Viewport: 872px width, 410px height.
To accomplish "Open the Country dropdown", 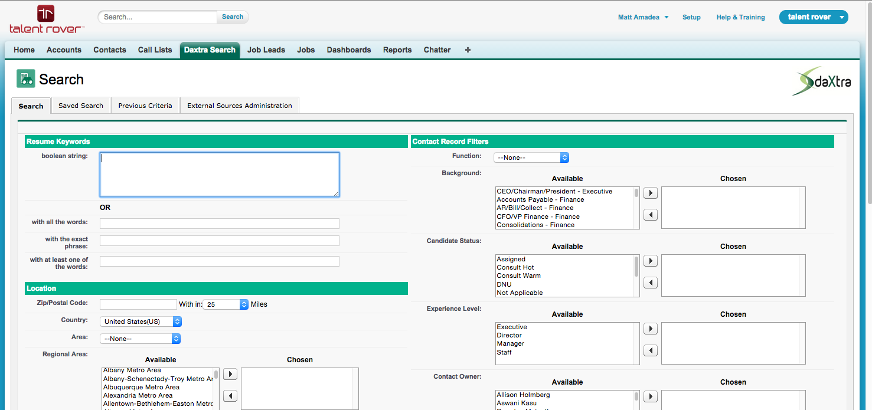I will (141, 322).
